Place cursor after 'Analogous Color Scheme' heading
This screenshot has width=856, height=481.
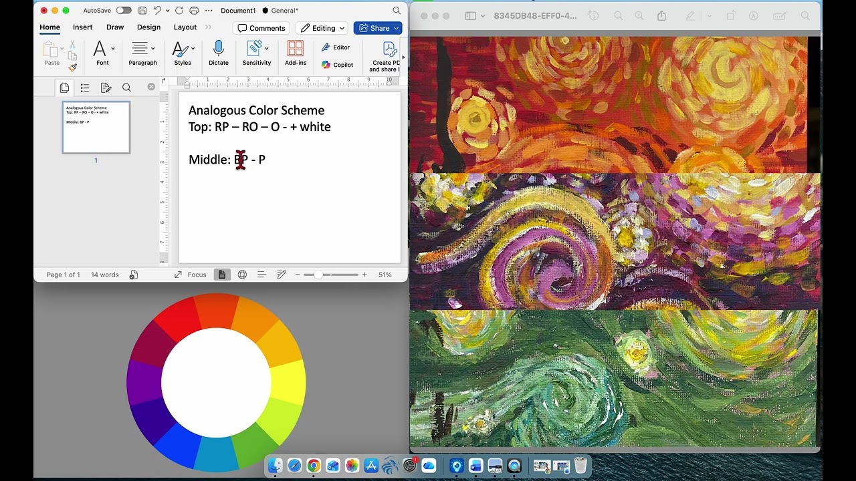pos(325,110)
